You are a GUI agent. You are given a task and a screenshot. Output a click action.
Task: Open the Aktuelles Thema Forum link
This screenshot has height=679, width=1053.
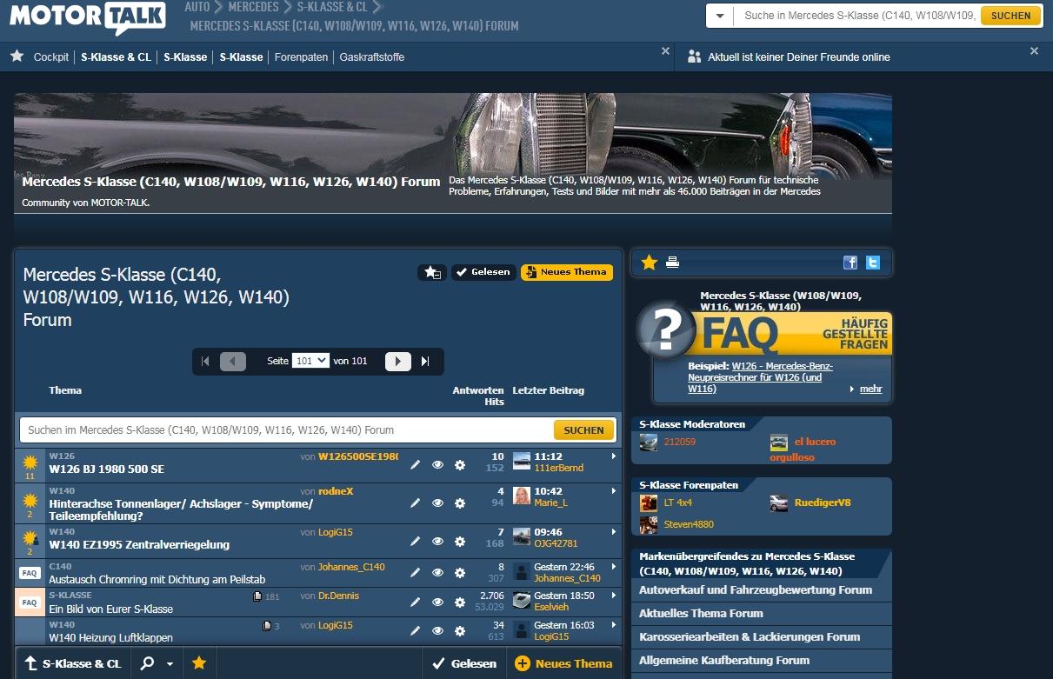[701, 613]
